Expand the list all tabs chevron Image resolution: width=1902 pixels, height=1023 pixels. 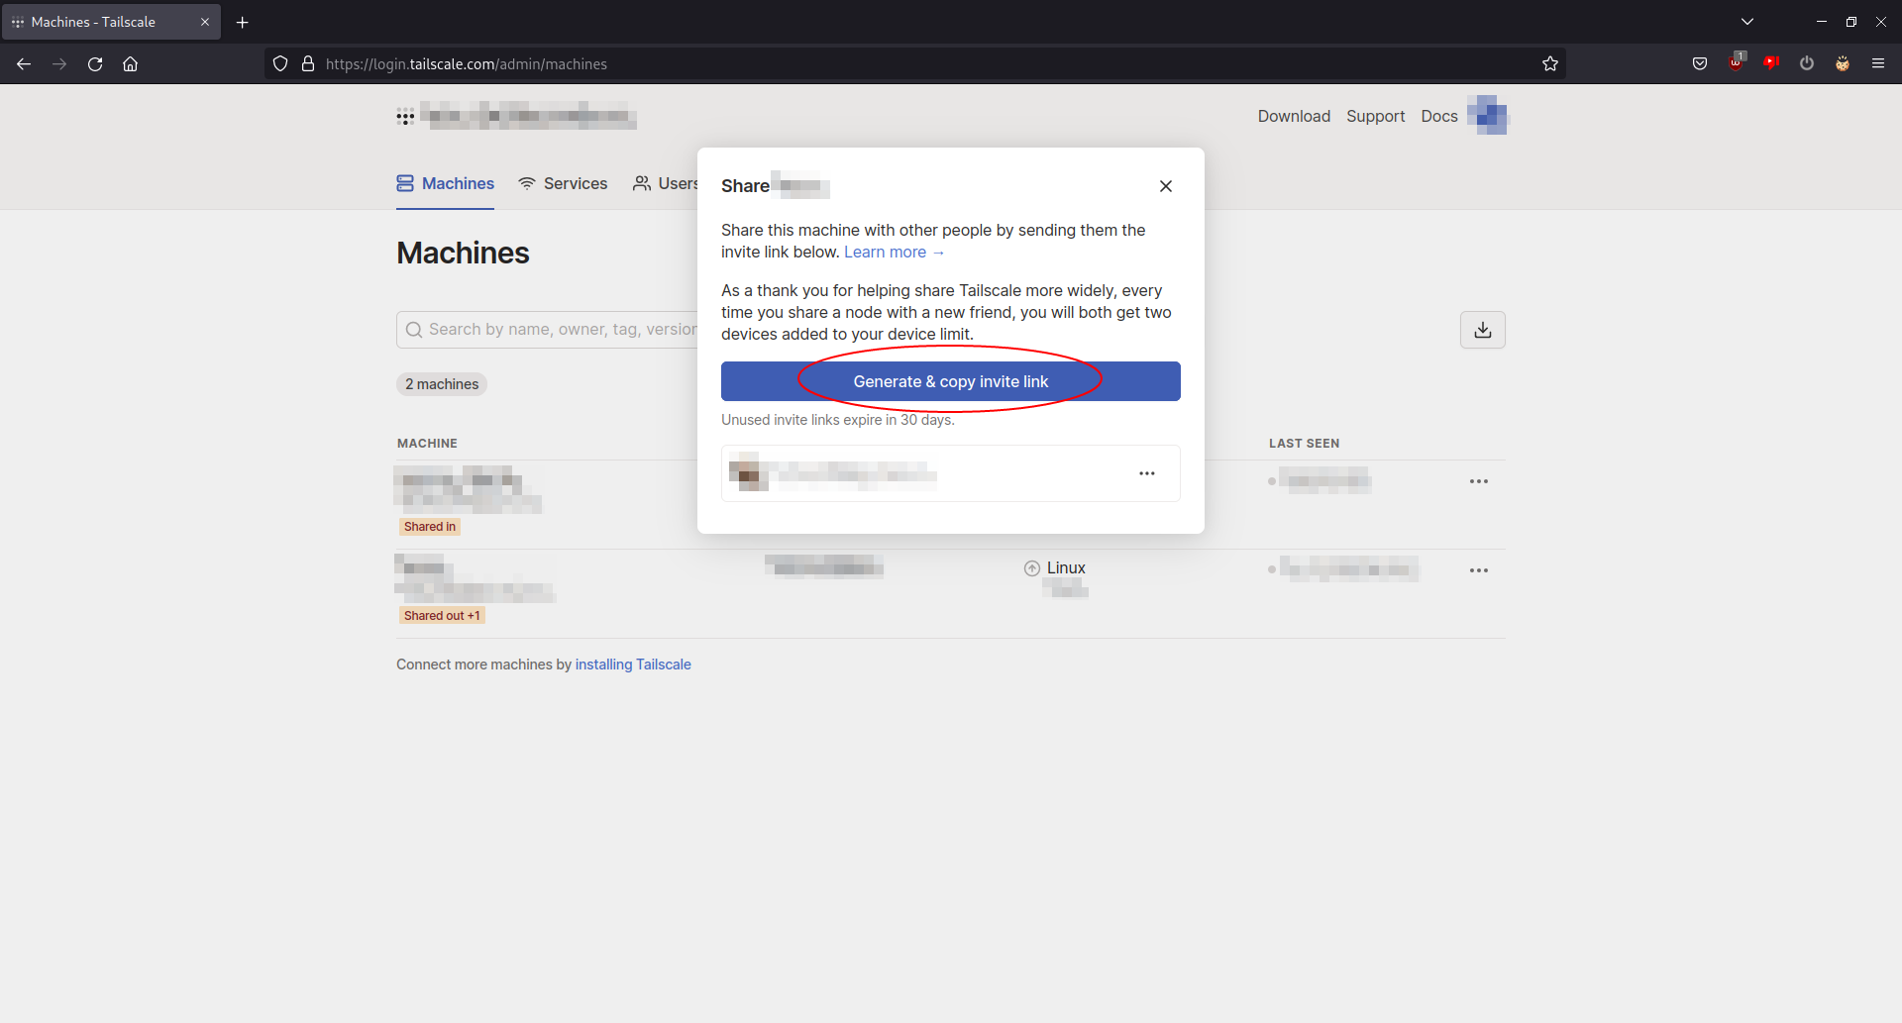1747,22
